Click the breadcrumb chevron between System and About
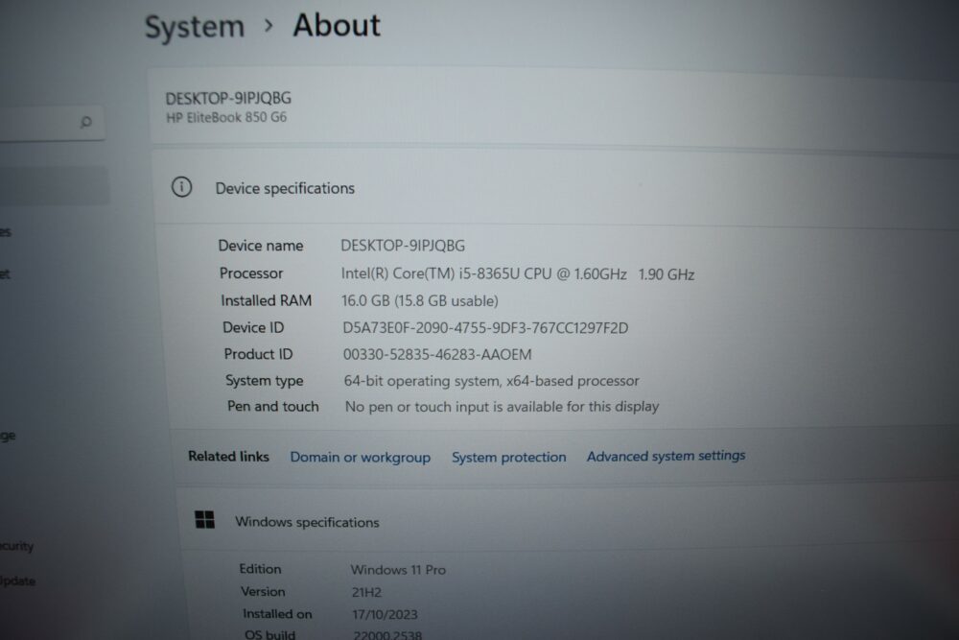Screen dimensions: 959x640 click(269, 26)
